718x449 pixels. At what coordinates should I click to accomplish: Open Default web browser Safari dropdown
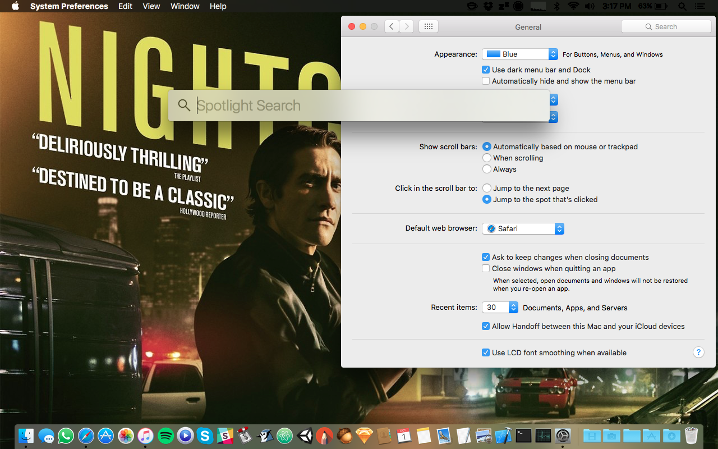click(523, 228)
